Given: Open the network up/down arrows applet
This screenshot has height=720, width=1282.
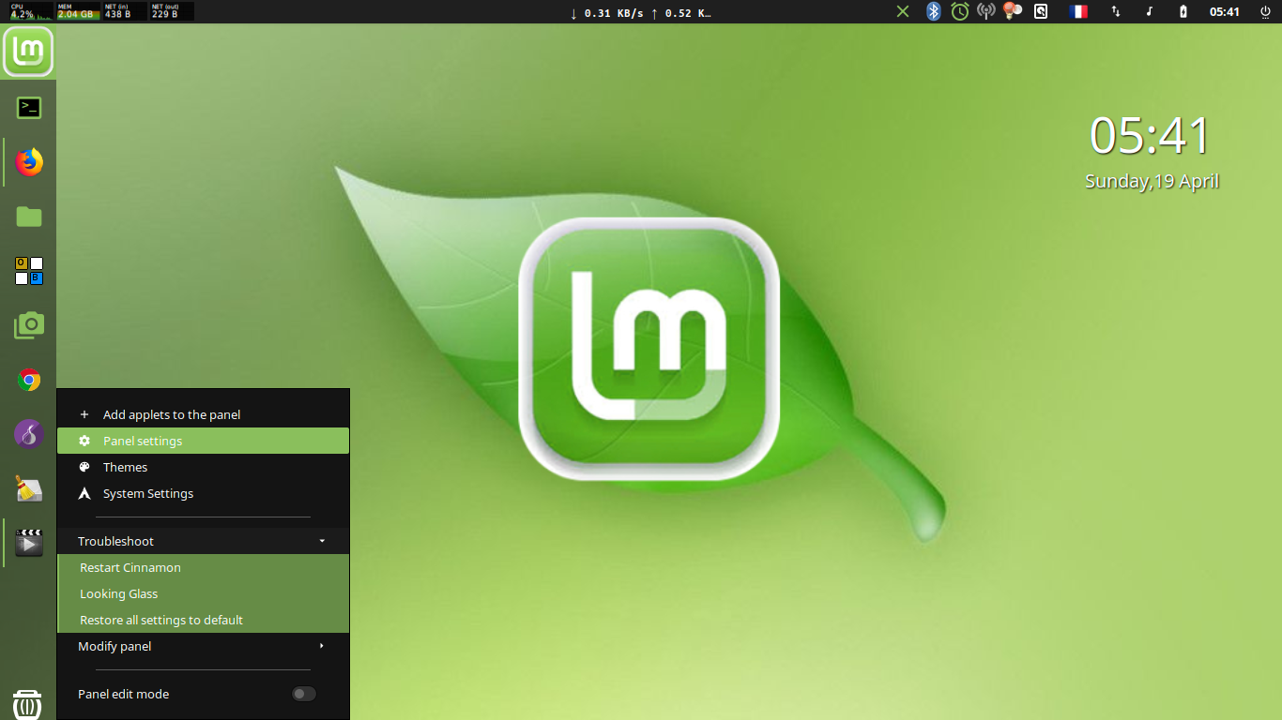Looking at the screenshot, I should coord(1116,11).
